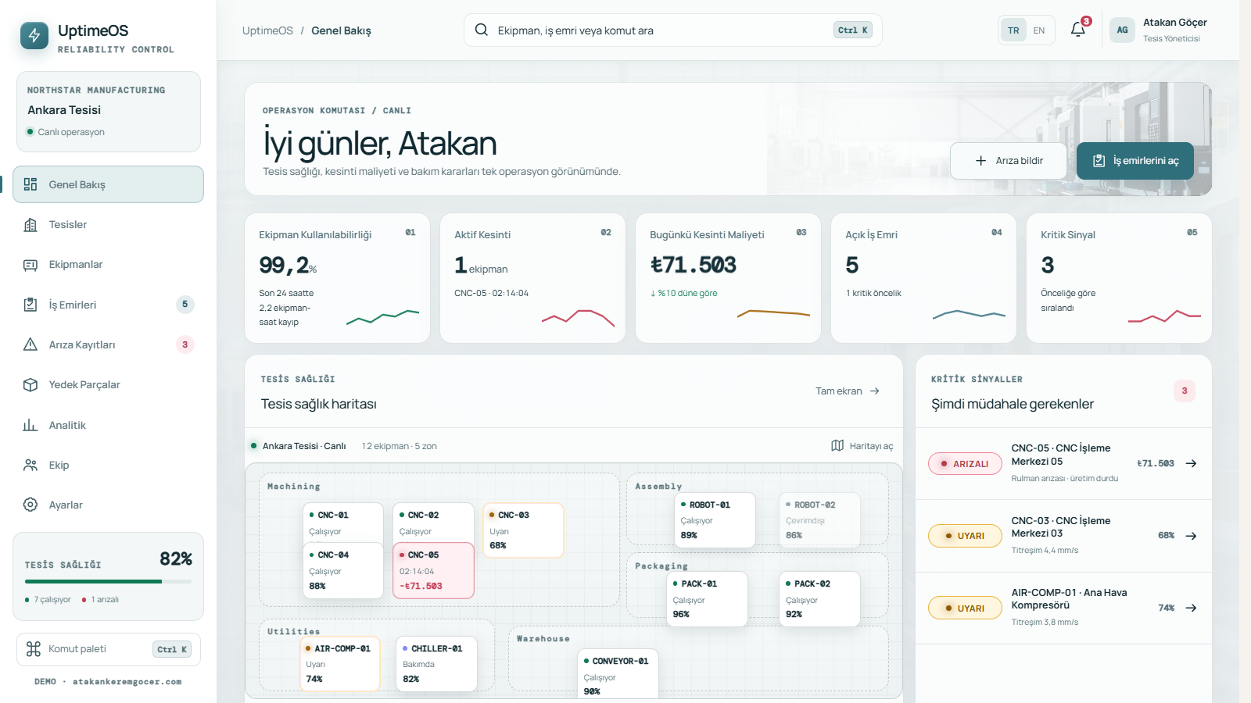Click Arıza bildir button
The width and height of the screenshot is (1251, 703).
pos(1009,161)
